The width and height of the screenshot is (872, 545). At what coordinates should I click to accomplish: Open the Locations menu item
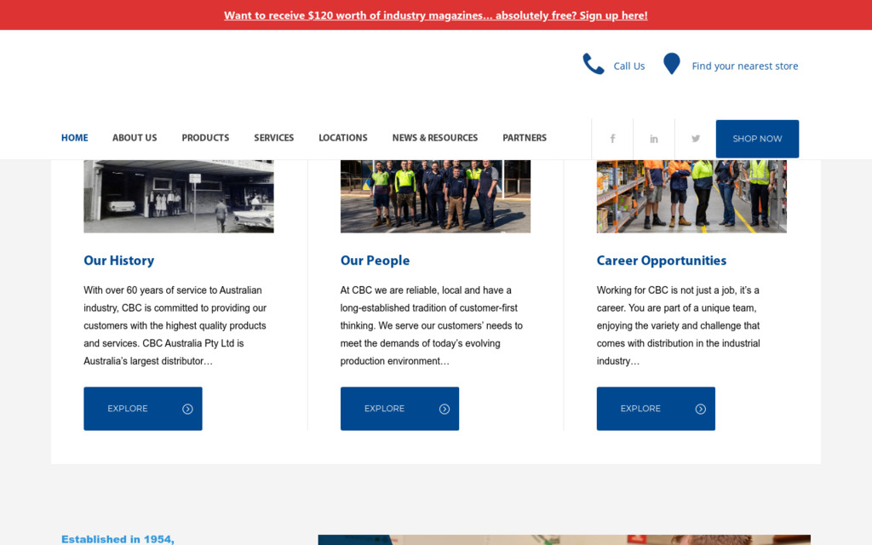click(x=343, y=138)
